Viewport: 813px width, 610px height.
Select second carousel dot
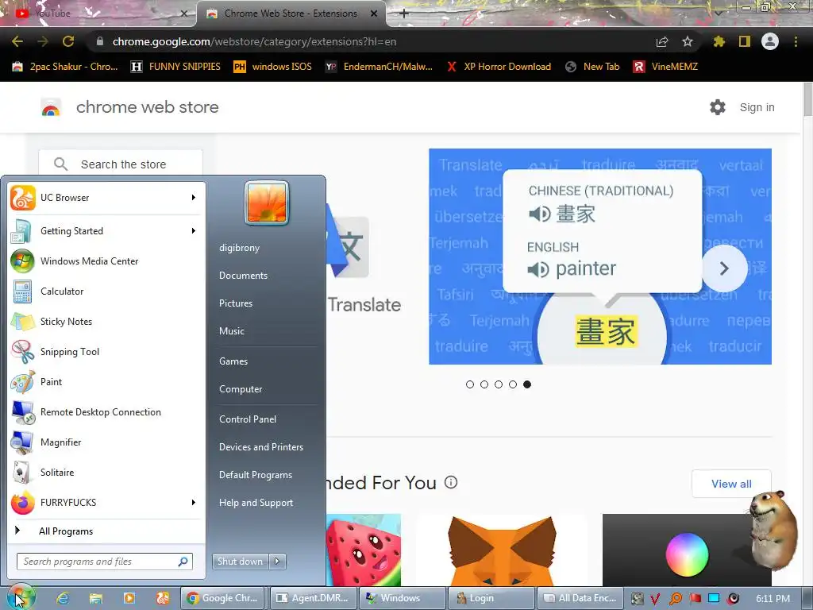(484, 384)
